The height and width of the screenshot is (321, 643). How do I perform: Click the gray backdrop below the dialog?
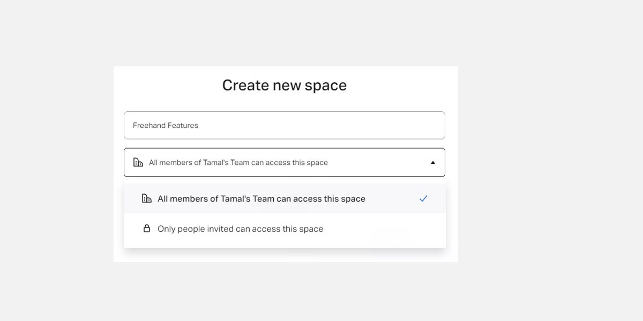[x=284, y=292]
